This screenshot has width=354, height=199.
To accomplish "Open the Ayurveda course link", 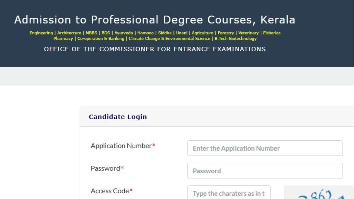I will point(124,33).
